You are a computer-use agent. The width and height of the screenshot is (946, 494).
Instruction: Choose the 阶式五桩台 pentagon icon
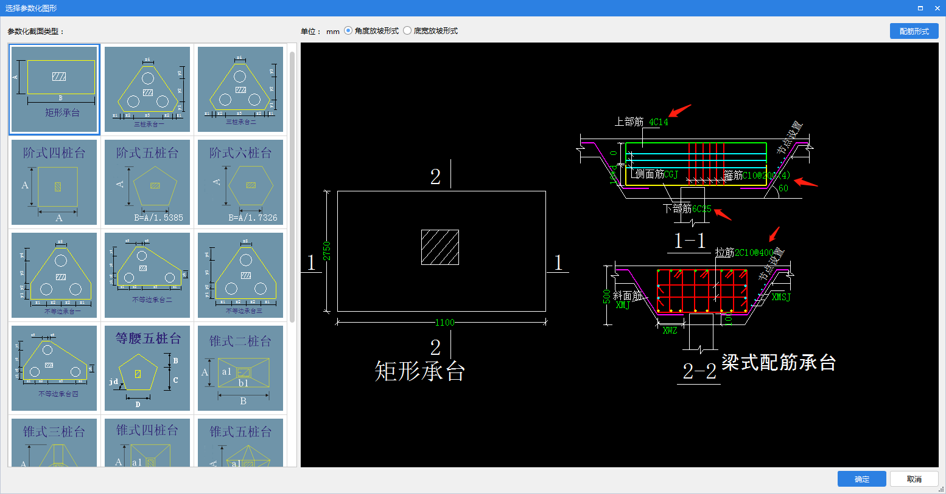[147, 182]
